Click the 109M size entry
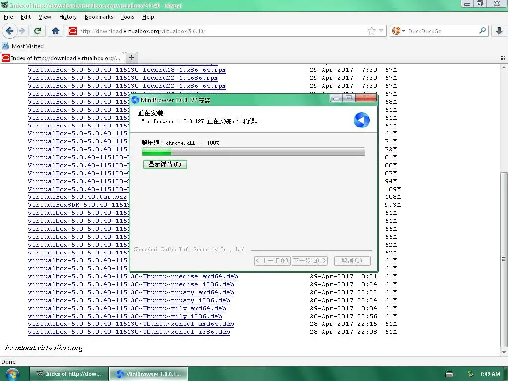 coord(393,189)
